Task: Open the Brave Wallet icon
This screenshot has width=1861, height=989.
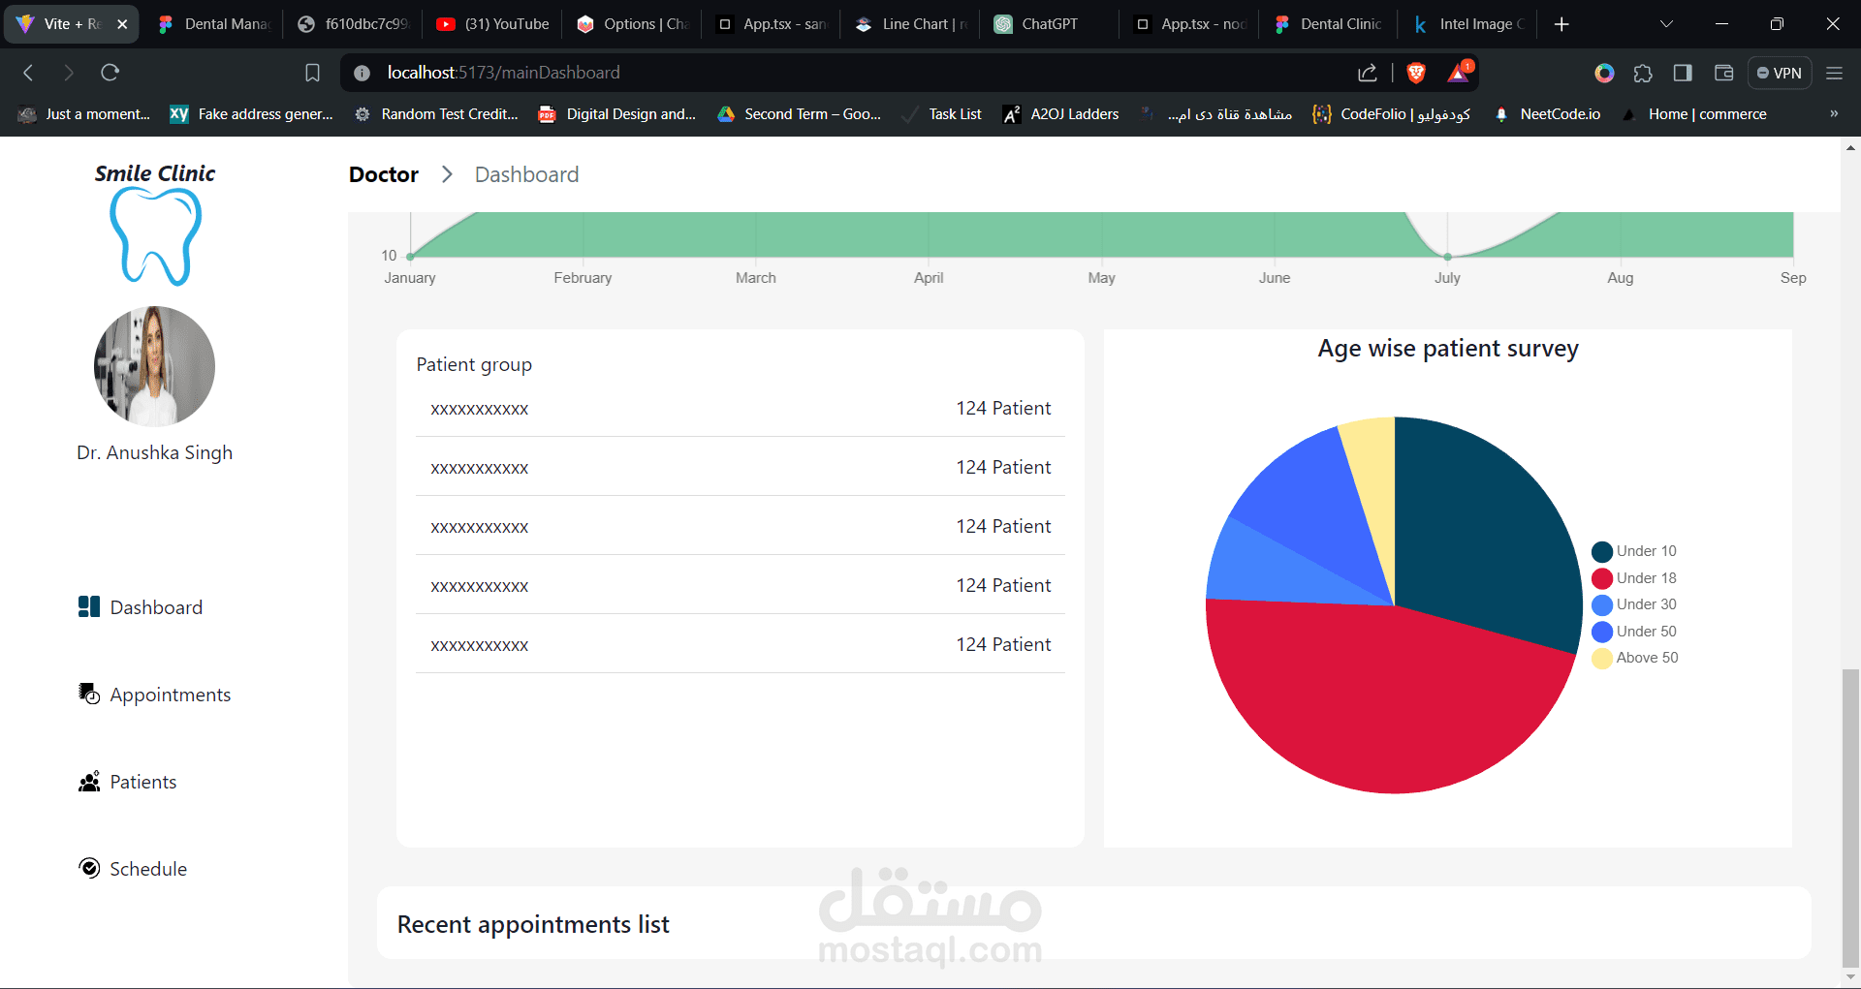Action: tap(1723, 73)
